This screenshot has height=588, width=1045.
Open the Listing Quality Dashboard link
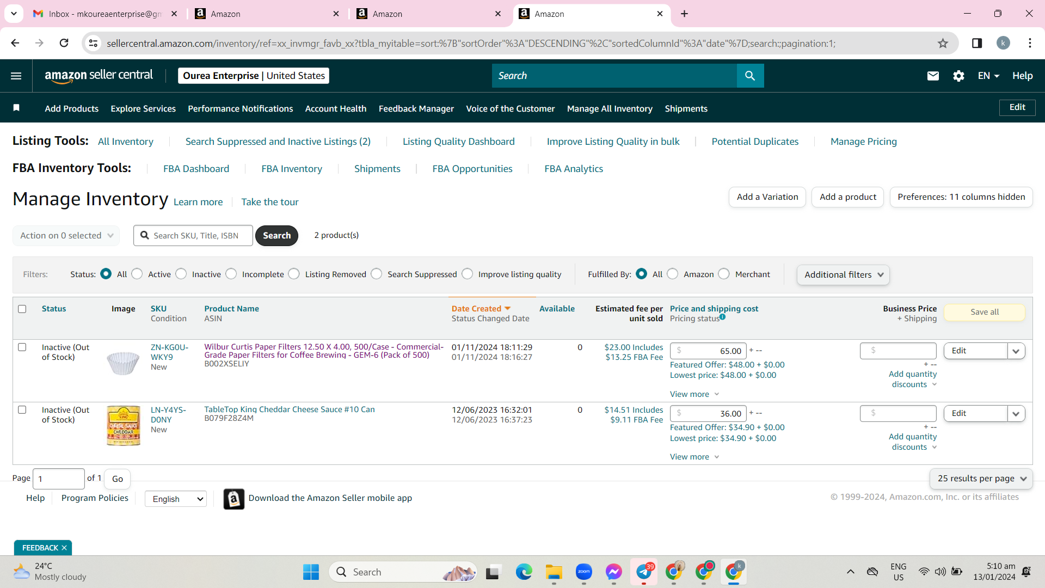[459, 142]
